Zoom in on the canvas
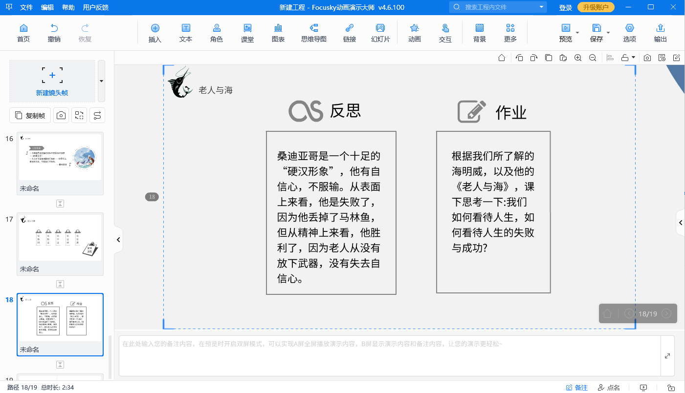Viewport: 685px width, 393px height. click(x=578, y=58)
